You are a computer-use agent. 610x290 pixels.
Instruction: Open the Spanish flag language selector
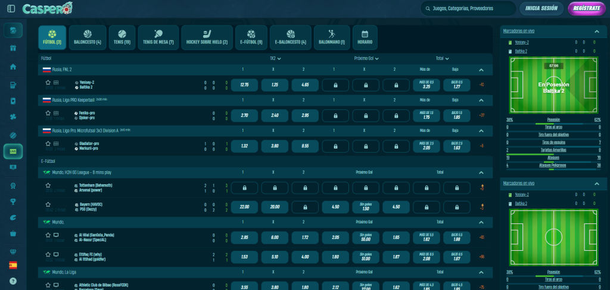(13, 265)
